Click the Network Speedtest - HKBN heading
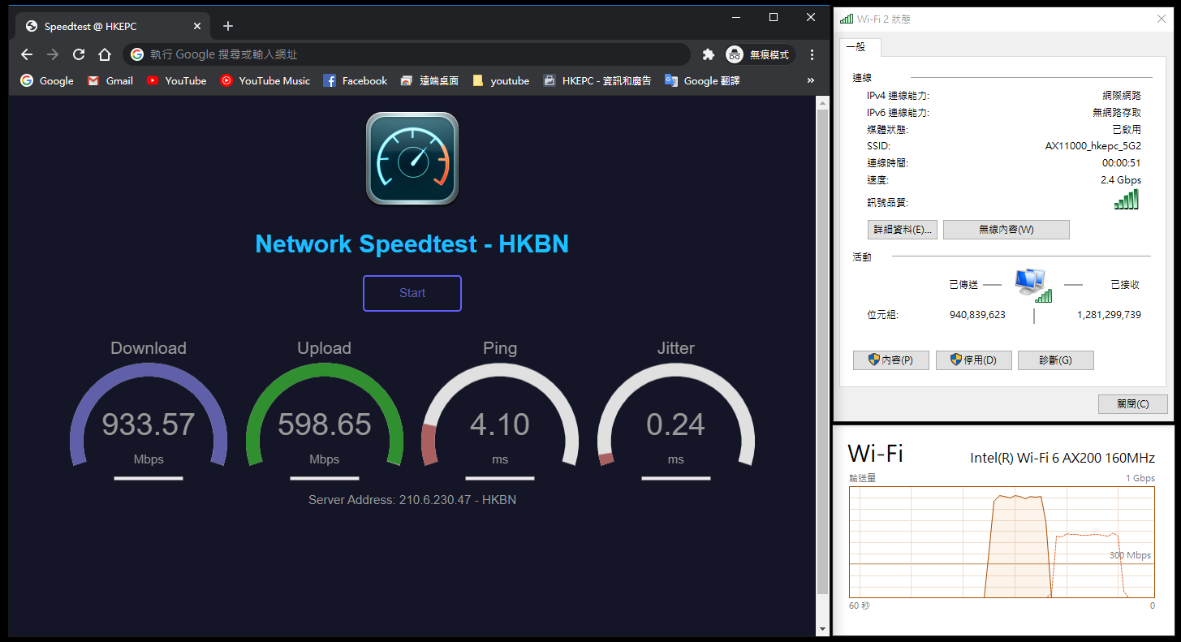Viewport: 1181px width, 642px height. [x=412, y=243]
